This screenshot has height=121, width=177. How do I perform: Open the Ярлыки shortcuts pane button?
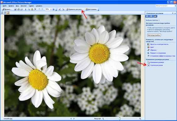point(7,9)
